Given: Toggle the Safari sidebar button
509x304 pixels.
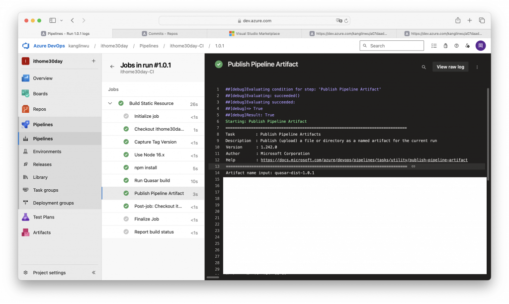Looking at the screenshot, I should coord(53,20).
